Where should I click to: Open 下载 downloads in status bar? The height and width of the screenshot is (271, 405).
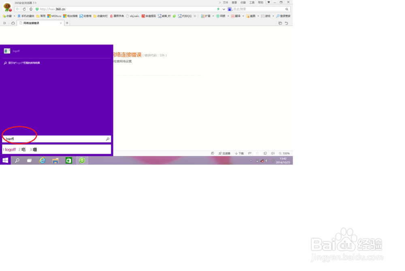click(239, 153)
